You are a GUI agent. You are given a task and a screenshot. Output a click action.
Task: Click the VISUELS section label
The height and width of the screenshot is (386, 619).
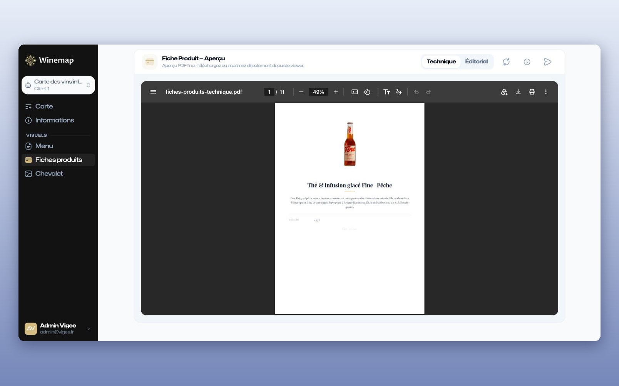point(37,135)
